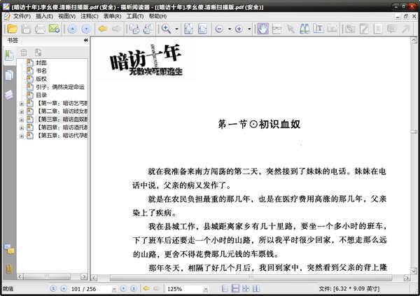Click the Zoom Out minus icon

219,29
